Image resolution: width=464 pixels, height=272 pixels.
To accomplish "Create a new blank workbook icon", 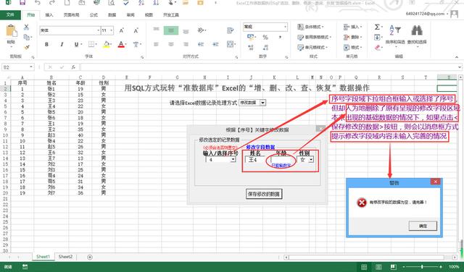I will coord(67,3).
